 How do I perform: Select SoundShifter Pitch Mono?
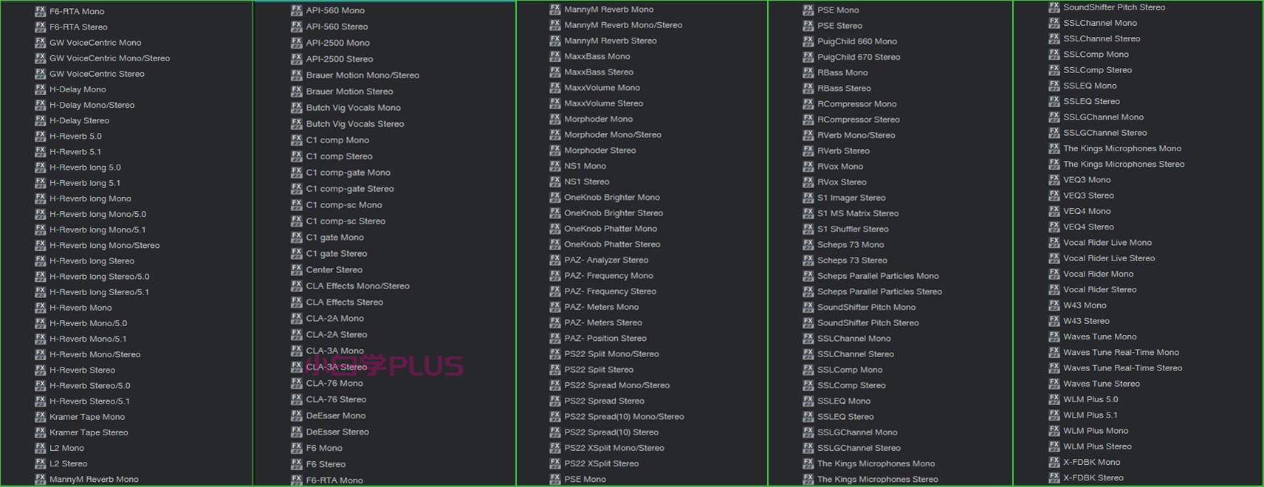866,307
